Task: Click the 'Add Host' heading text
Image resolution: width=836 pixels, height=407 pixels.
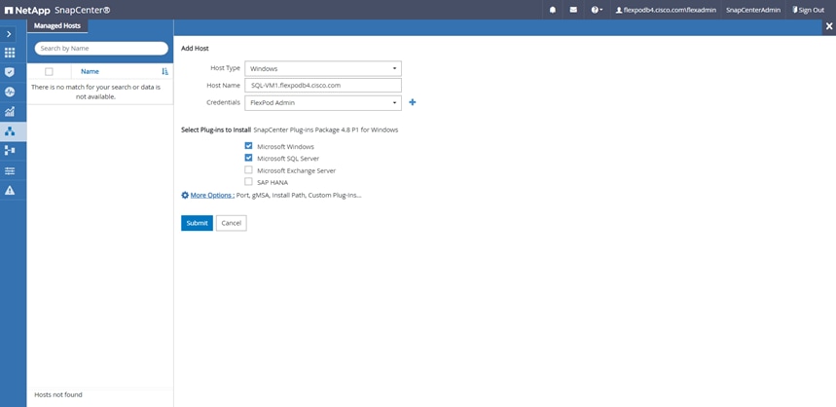Action: pos(196,49)
